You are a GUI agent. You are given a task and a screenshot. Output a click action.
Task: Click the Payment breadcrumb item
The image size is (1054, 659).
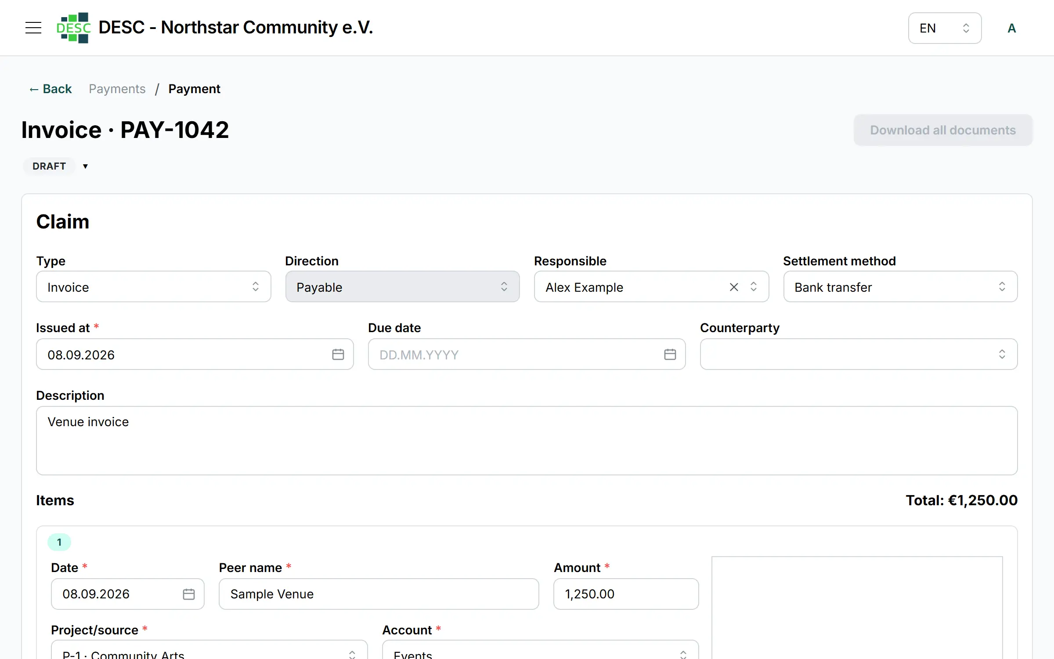pyautogui.click(x=194, y=89)
